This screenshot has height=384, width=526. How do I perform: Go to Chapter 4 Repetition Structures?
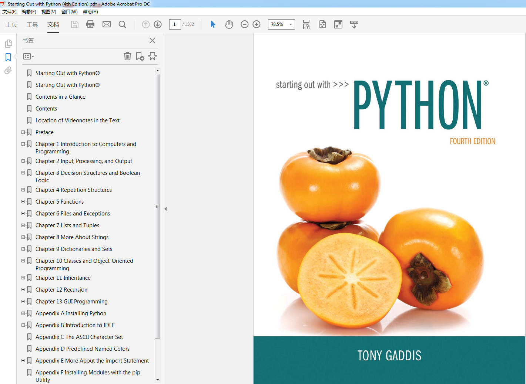(x=74, y=190)
